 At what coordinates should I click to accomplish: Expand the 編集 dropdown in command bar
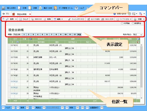coord(58,19)
